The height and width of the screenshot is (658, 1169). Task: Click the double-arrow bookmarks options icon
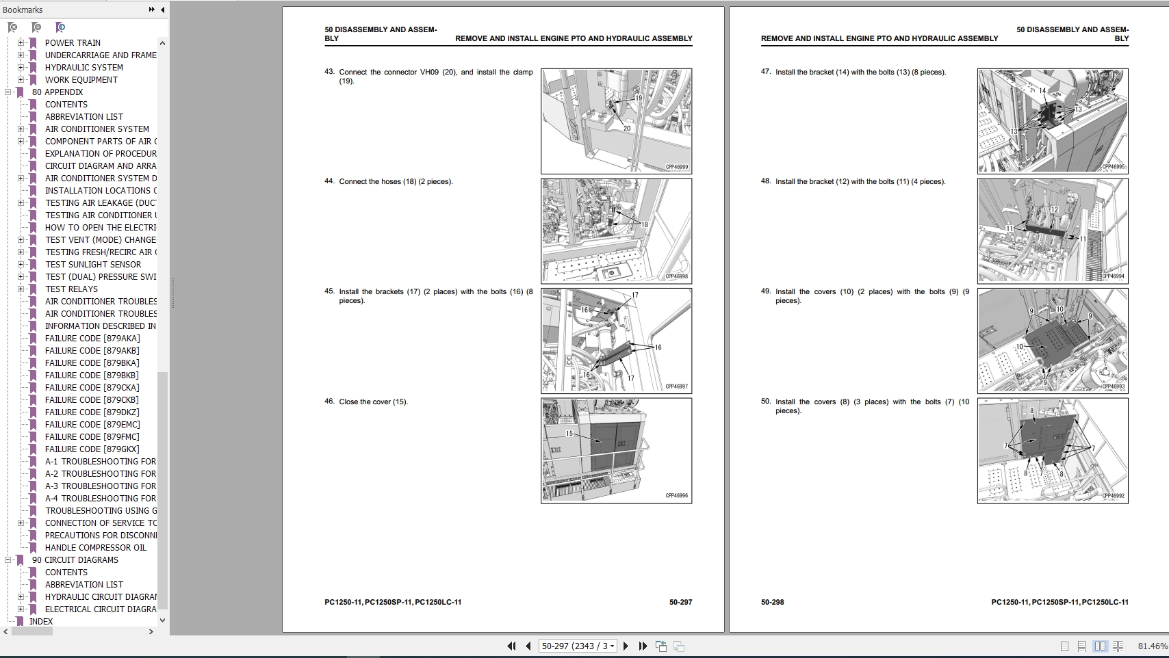click(x=151, y=10)
